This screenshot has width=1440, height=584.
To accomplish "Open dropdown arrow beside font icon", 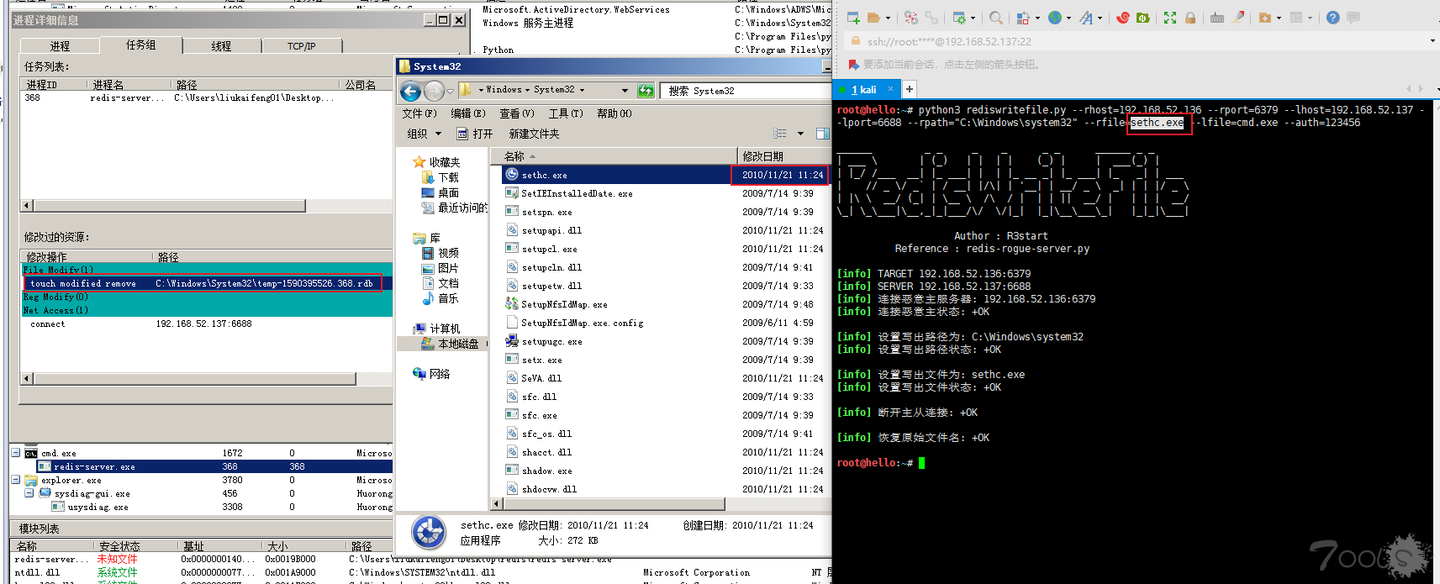I will click(x=1101, y=18).
